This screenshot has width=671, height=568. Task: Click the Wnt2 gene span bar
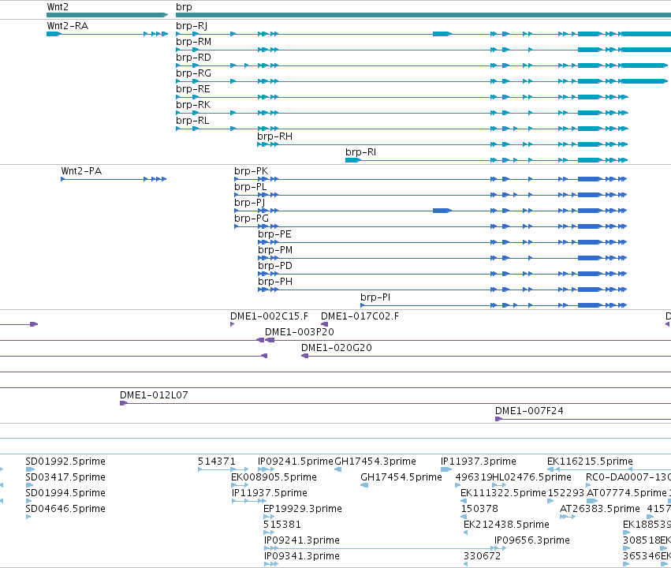[x=107, y=15]
